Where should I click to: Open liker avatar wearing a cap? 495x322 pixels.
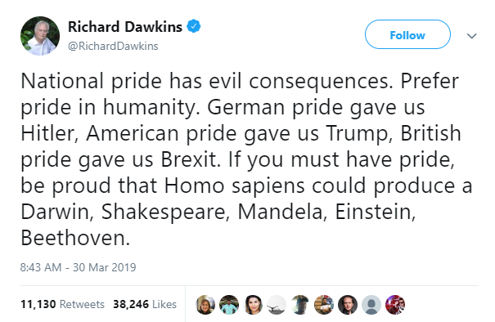[300, 305]
